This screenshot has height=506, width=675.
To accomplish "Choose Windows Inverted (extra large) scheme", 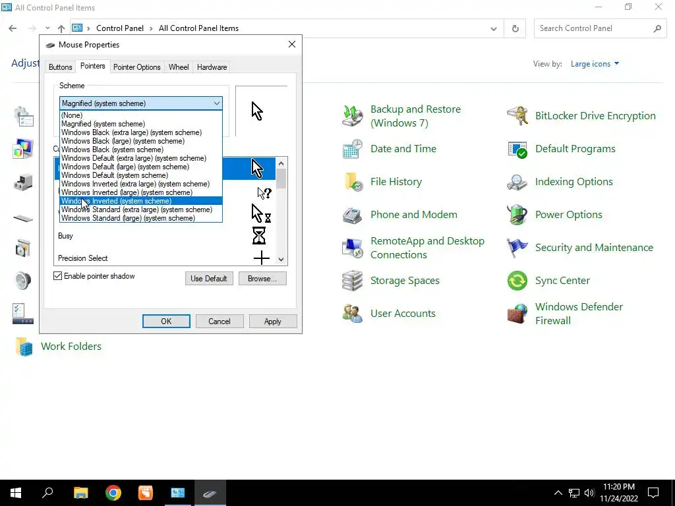I will point(141,184).
